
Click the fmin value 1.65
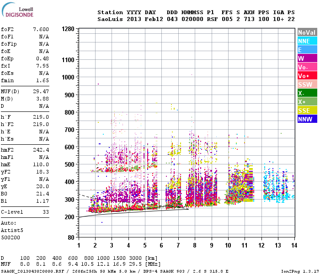43,80
